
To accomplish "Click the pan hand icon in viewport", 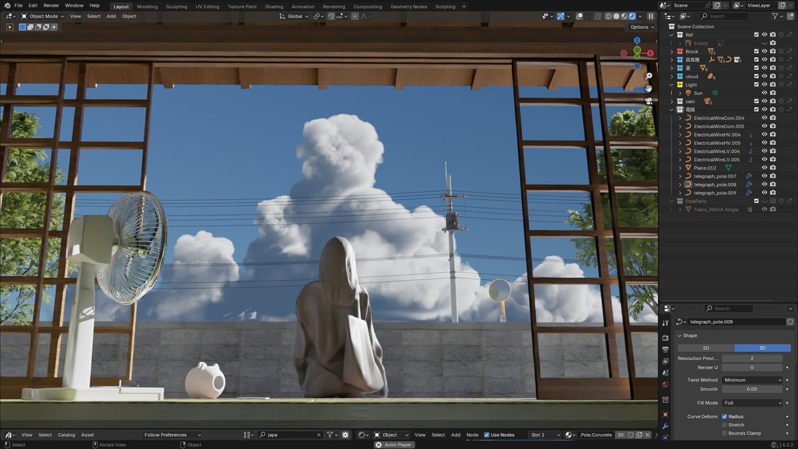I will (648, 88).
